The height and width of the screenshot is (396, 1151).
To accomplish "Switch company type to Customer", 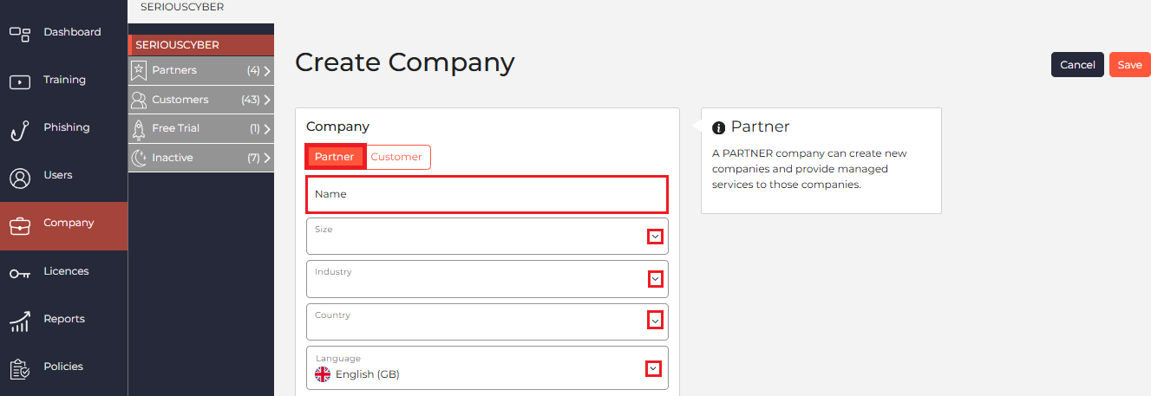I will [396, 157].
